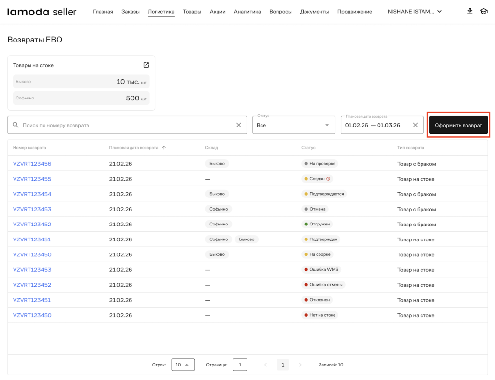
Task: Click Склад column header
Action: click(x=211, y=148)
